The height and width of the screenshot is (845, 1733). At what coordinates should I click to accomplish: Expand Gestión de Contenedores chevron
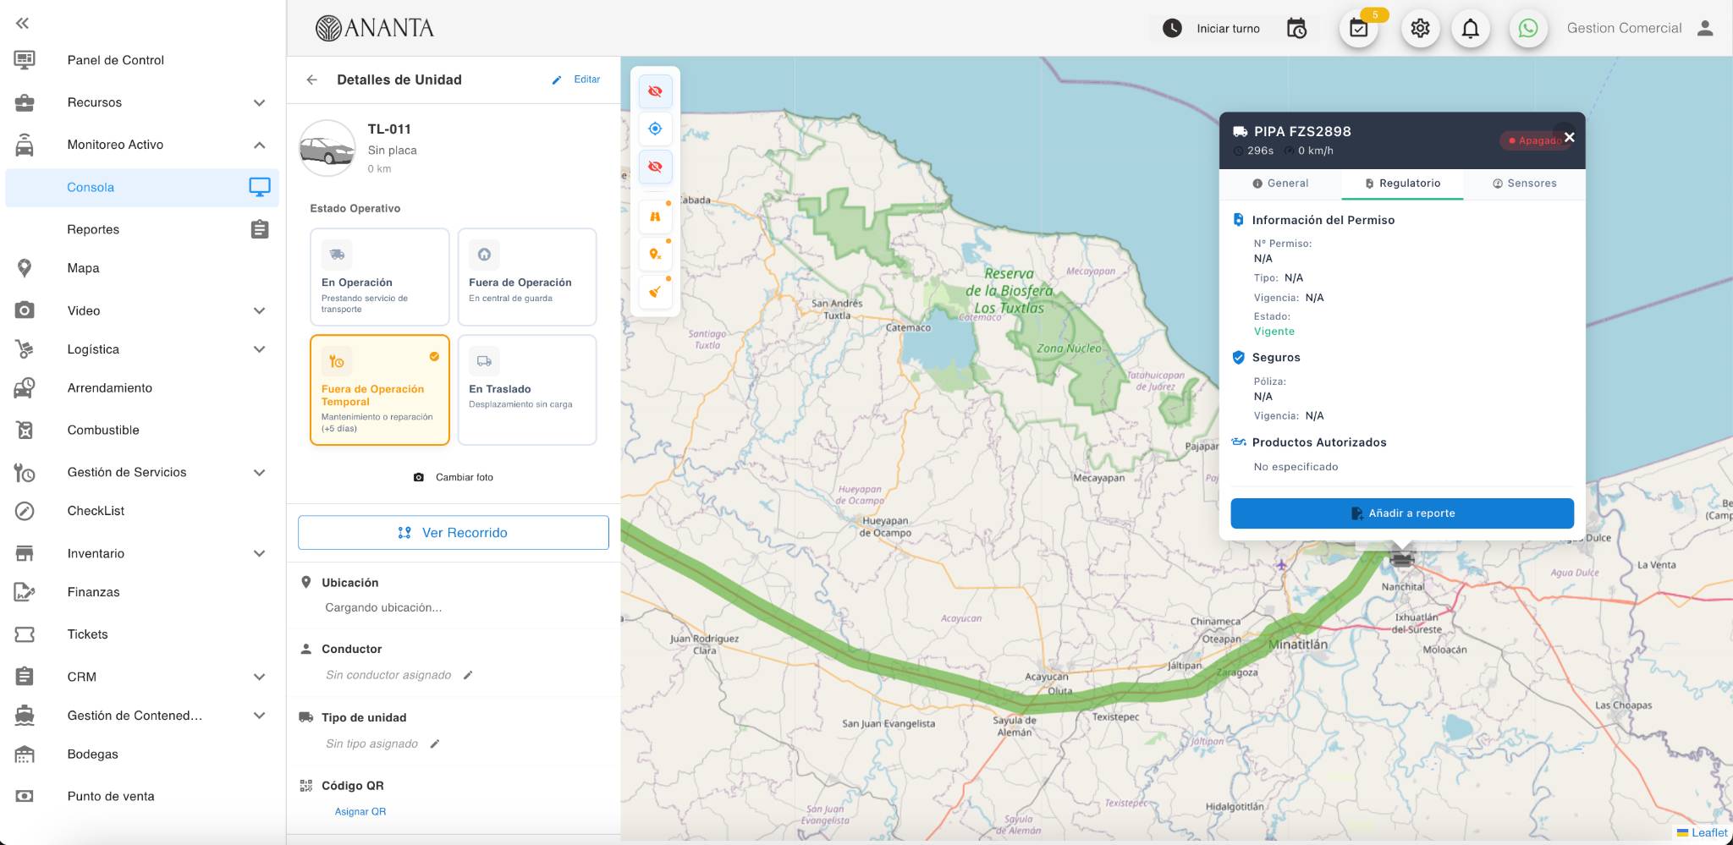tap(259, 716)
